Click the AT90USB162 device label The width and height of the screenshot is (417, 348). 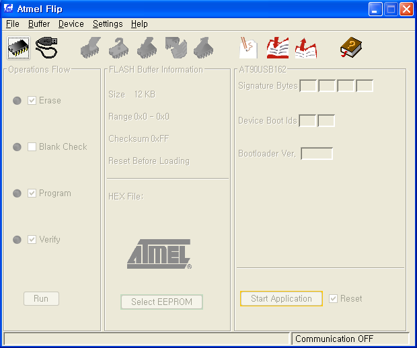(x=262, y=69)
